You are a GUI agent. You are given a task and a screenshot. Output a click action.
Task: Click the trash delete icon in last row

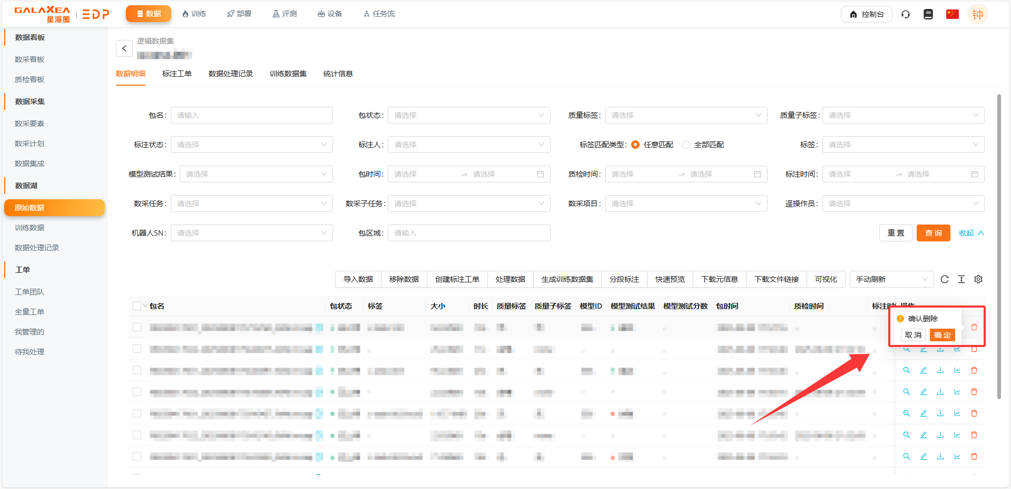pos(974,456)
